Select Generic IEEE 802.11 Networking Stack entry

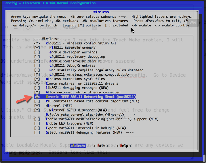pyautogui.click(x=85, y=97)
